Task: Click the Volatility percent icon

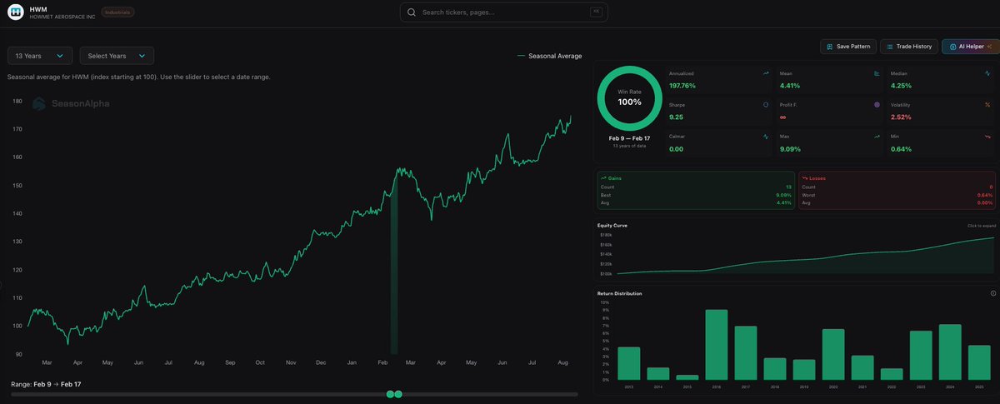Action: pos(987,105)
